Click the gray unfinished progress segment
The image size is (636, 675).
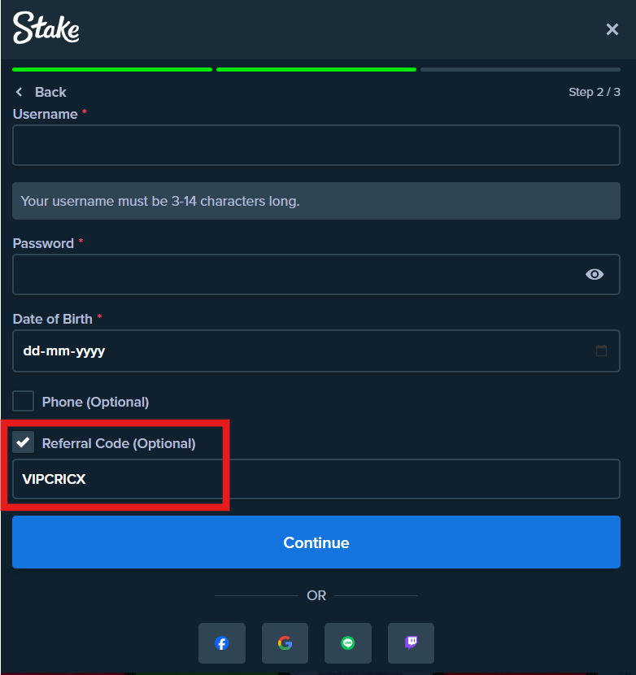(521, 70)
